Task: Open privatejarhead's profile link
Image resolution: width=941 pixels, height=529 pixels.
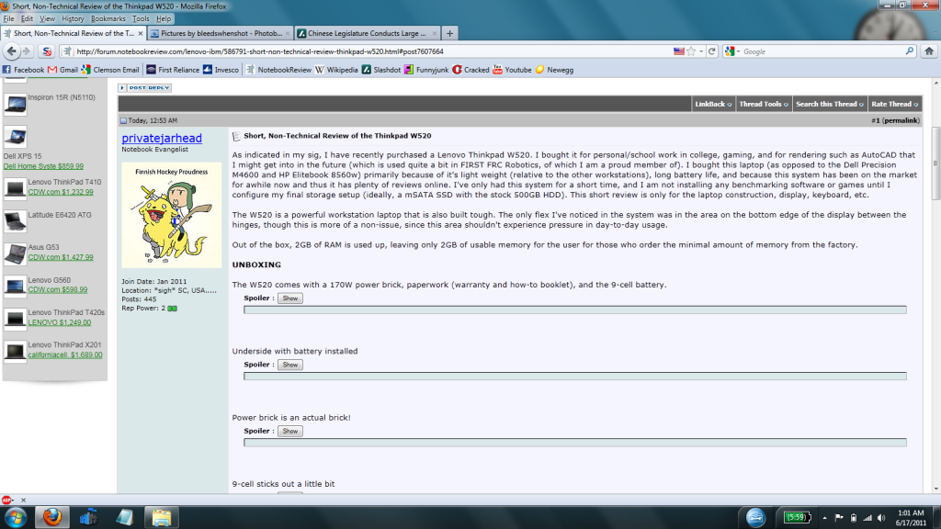Action: [162, 138]
